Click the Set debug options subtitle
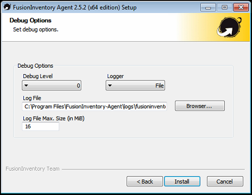Viewport: 252px width, 195px height. [x=36, y=29]
